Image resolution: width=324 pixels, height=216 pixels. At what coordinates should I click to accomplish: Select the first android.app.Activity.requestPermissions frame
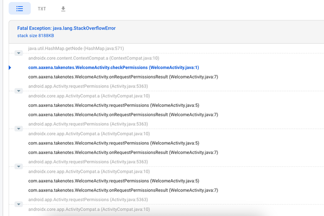[88, 86]
